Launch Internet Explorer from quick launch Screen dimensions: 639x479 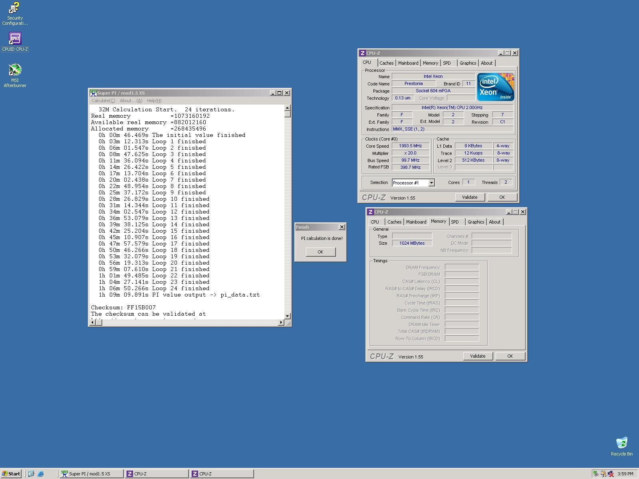(x=41, y=474)
